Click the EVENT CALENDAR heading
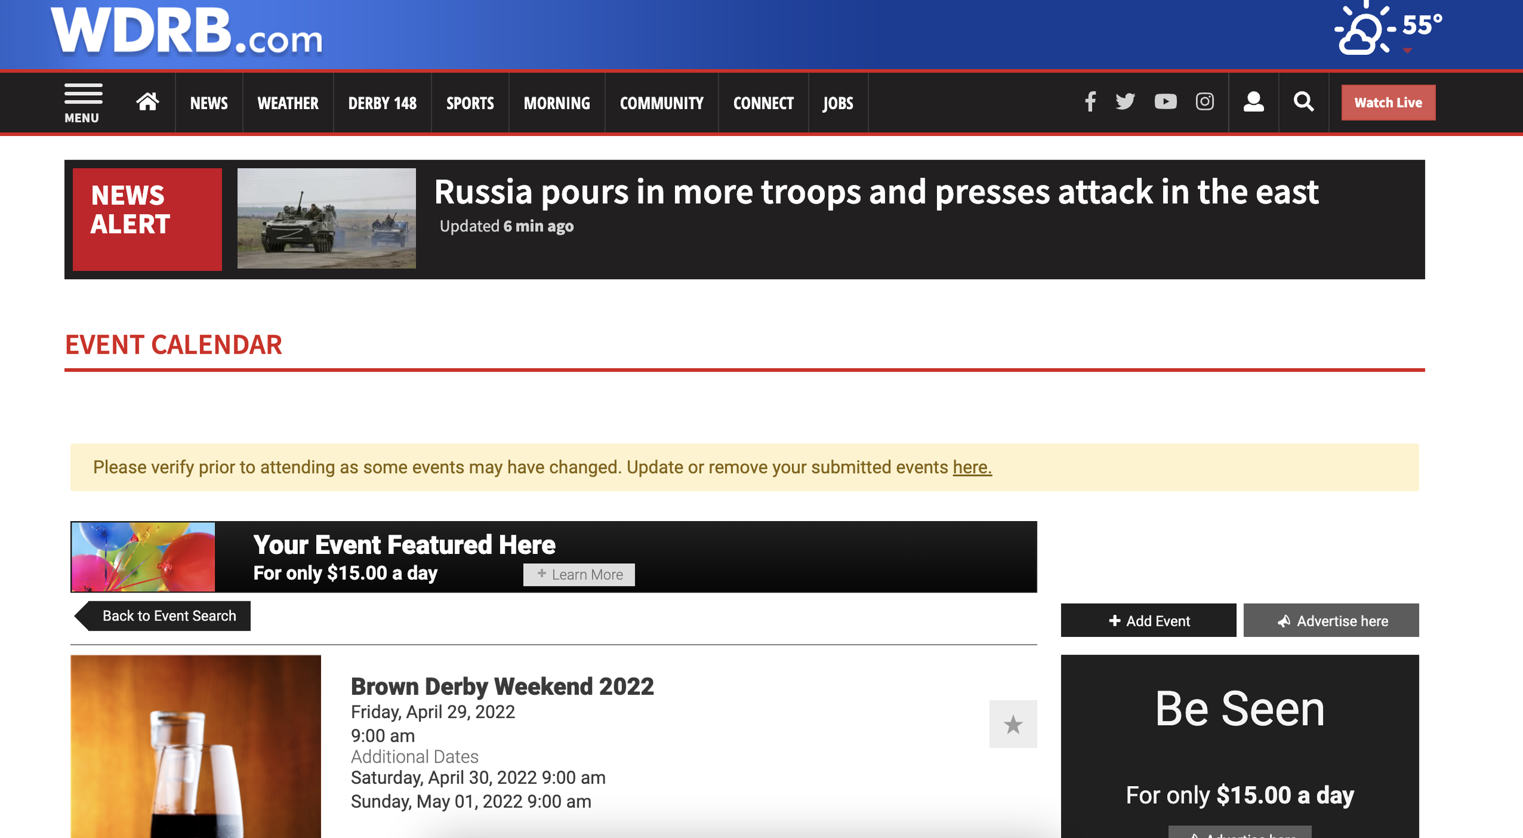 tap(174, 345)
